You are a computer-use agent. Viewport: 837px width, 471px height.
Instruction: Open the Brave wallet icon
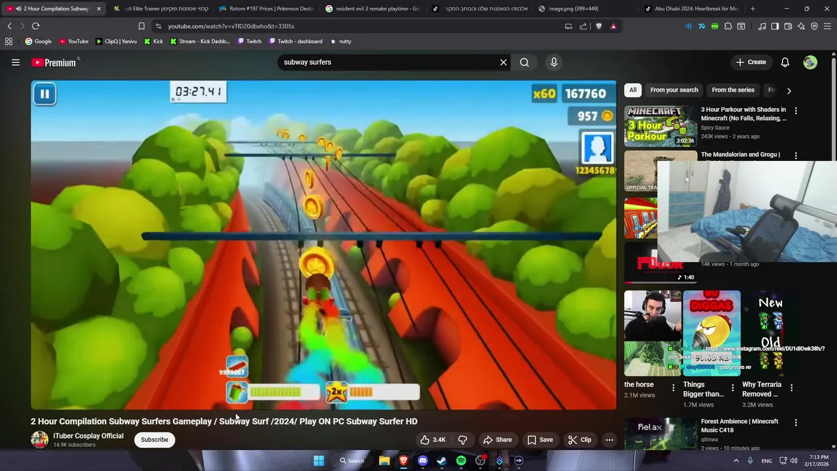(788, 26)
